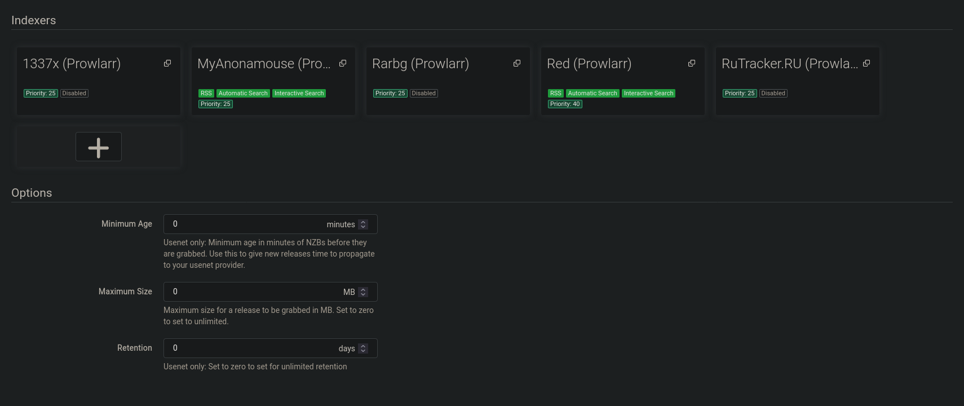This screenshot has width=964, height=406.
Task: Clone the RuTracker.RU indexer
Action: tap(866, 63)
